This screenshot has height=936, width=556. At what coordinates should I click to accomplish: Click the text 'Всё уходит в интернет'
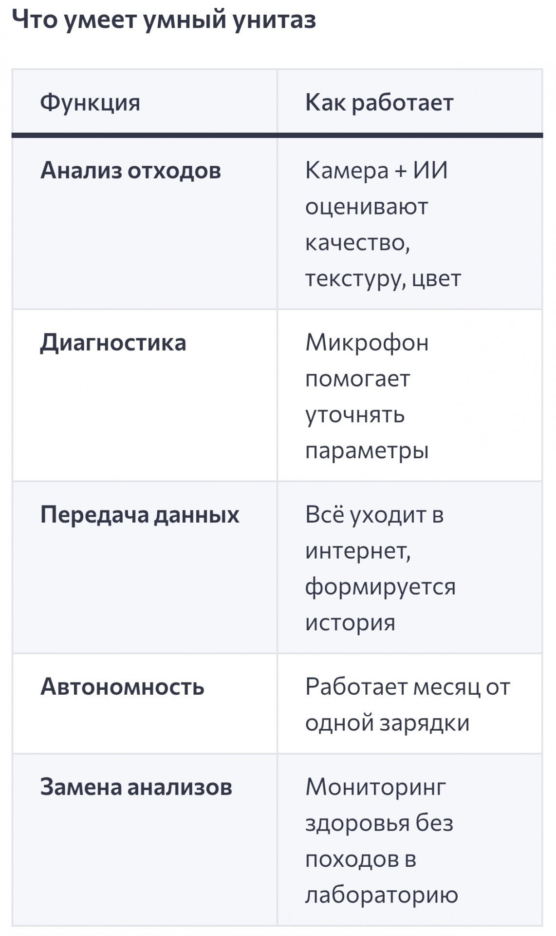(x=374, y=532)
